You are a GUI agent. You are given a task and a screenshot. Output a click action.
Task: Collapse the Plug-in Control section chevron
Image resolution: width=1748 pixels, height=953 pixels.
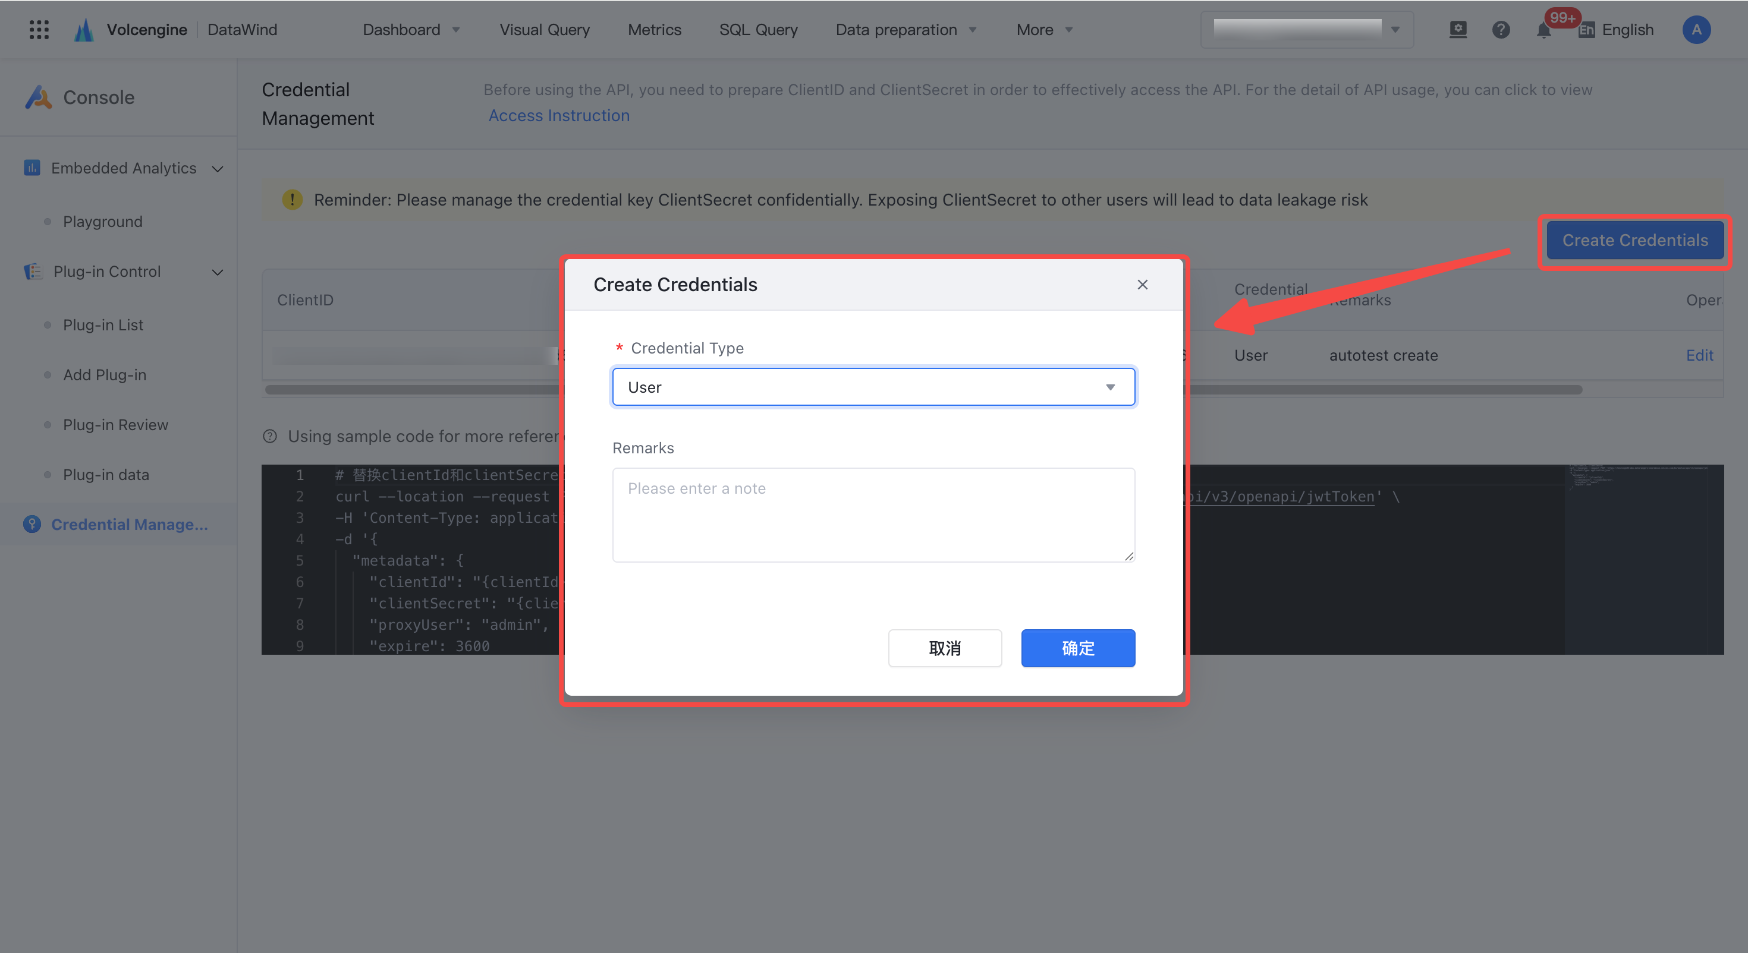tap(218, 272)
